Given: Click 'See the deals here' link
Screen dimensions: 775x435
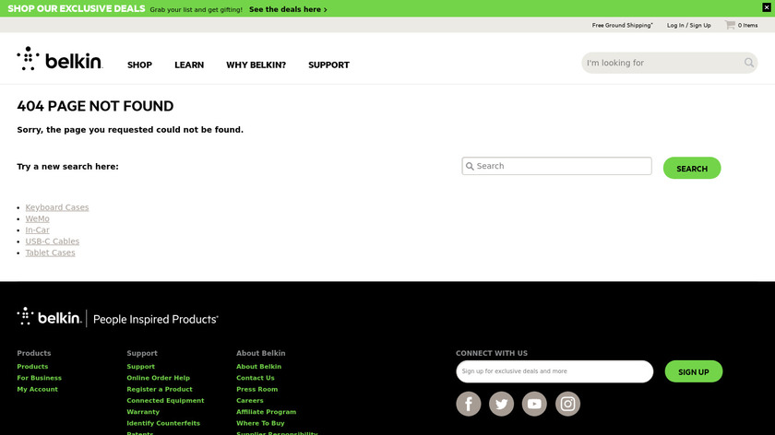Looking at the screenshot, I should click(288, 9).
